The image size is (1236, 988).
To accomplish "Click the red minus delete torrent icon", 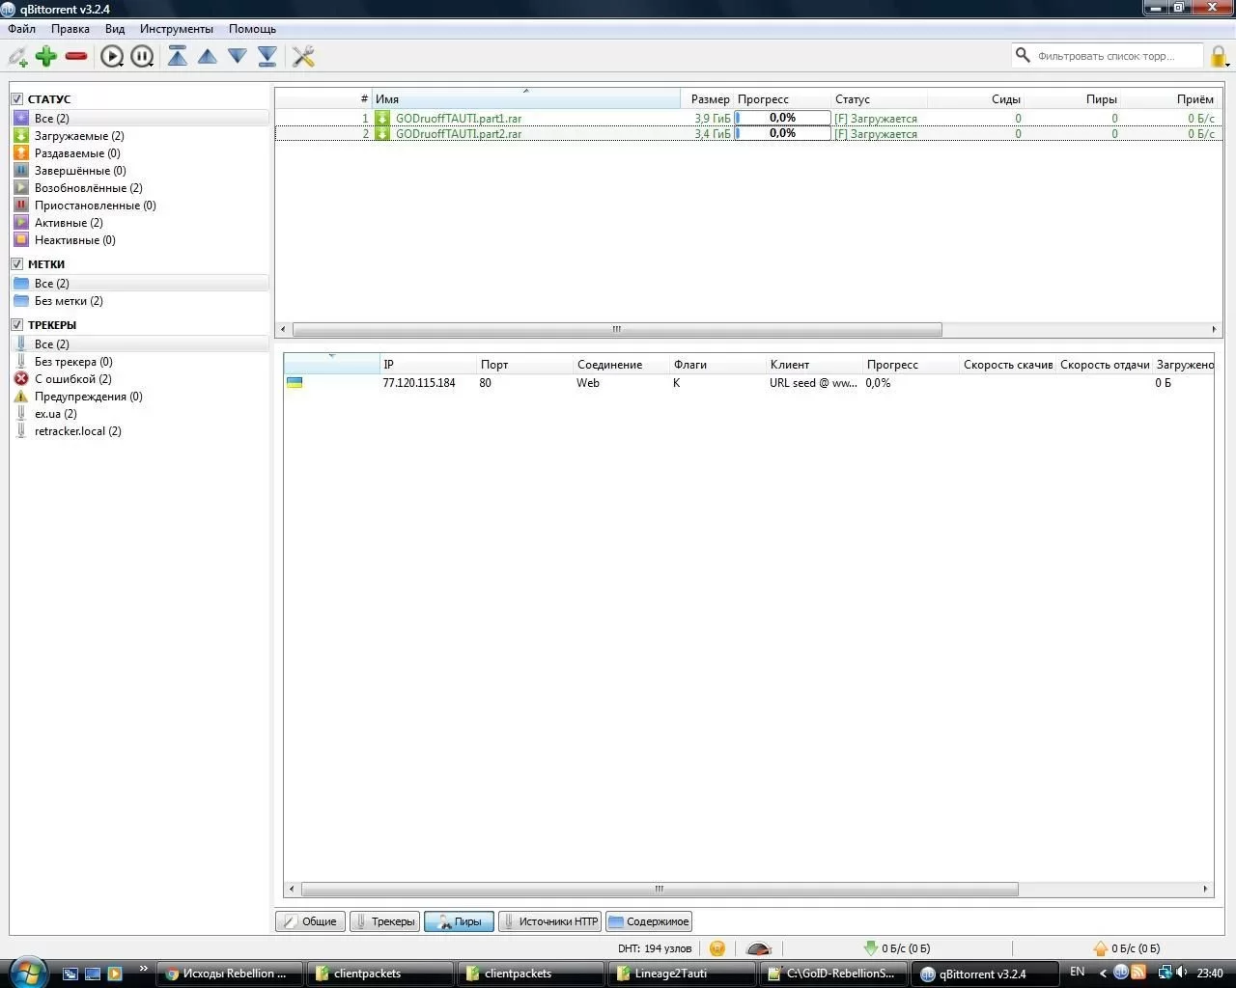I will 76,57.
